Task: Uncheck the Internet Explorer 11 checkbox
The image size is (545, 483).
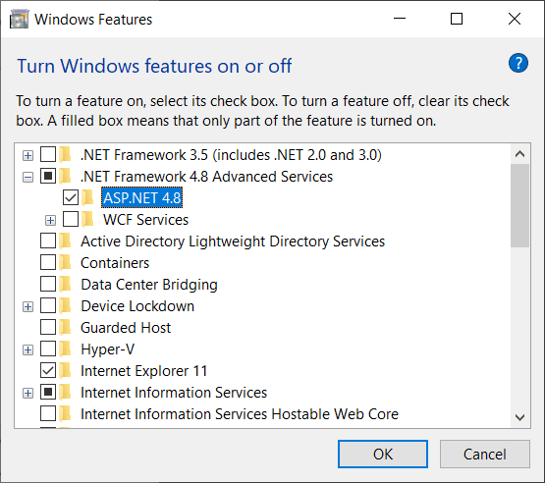Action: click(x=48, y=371)
